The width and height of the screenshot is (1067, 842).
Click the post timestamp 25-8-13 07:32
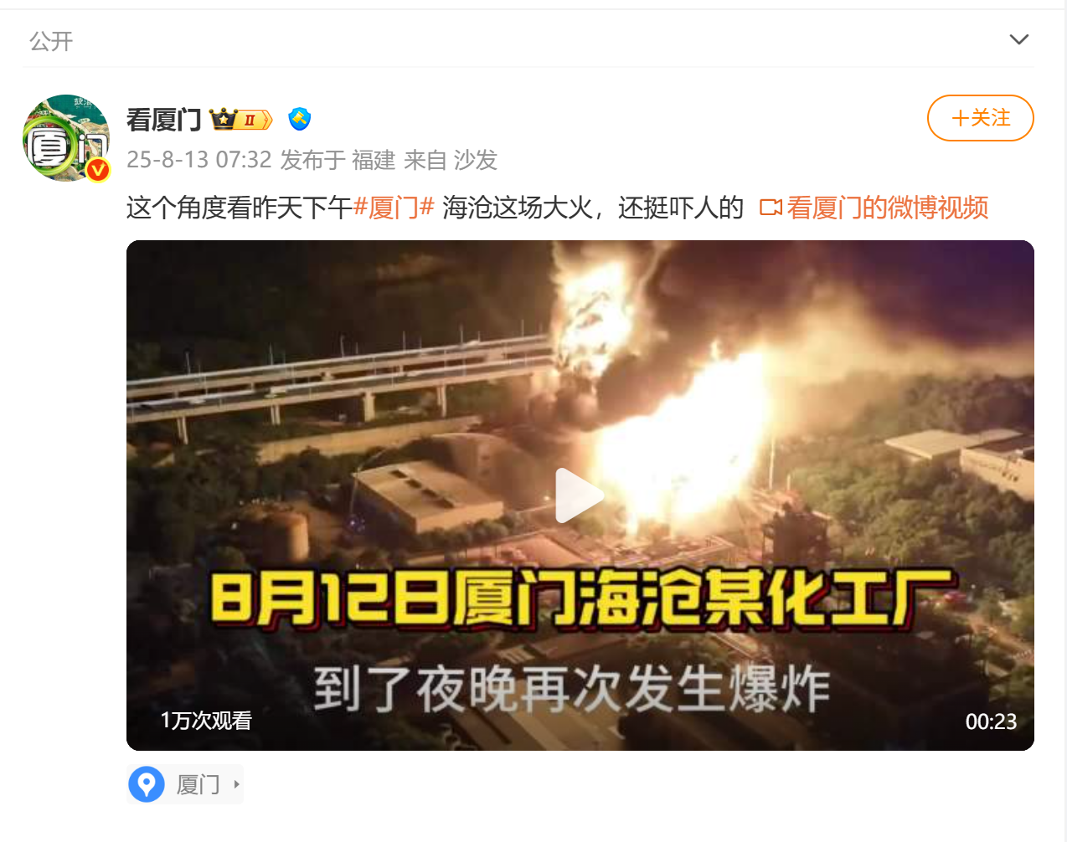point(199,160)
